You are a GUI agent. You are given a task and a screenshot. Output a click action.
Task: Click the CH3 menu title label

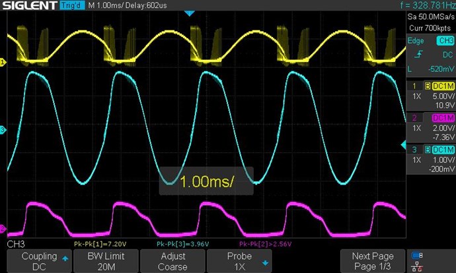(x=16, y=244)
